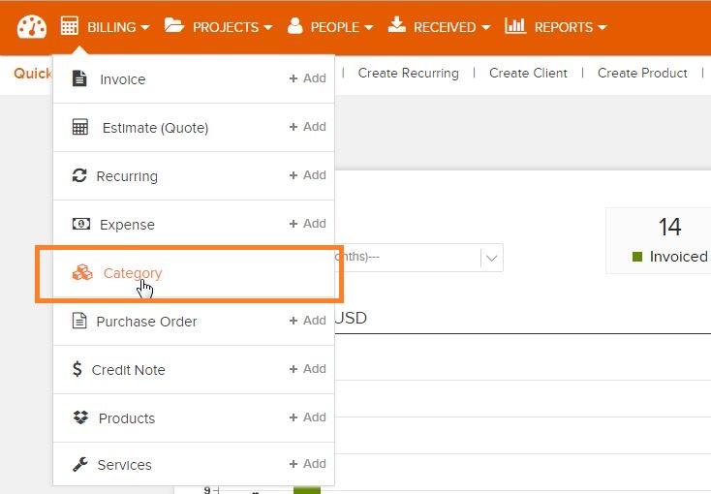The image size is (711, 494).
Task: Open the People dropdown menu
Action: tap(329, 27)
